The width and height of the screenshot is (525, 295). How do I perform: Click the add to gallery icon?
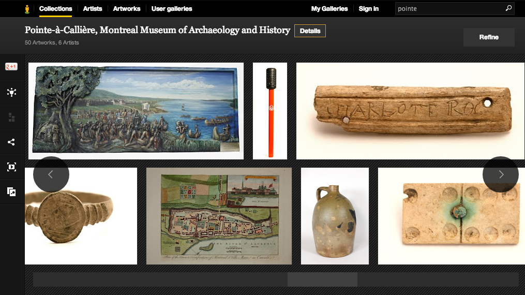pyautogui.click(x=12, y=191)
